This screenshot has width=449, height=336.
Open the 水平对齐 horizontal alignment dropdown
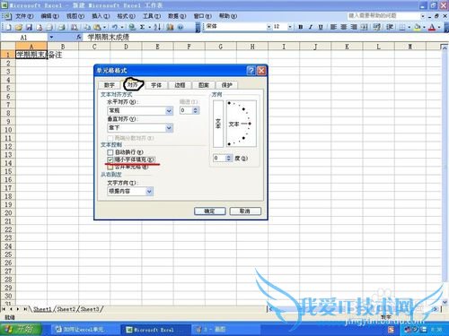coord(169,111)
